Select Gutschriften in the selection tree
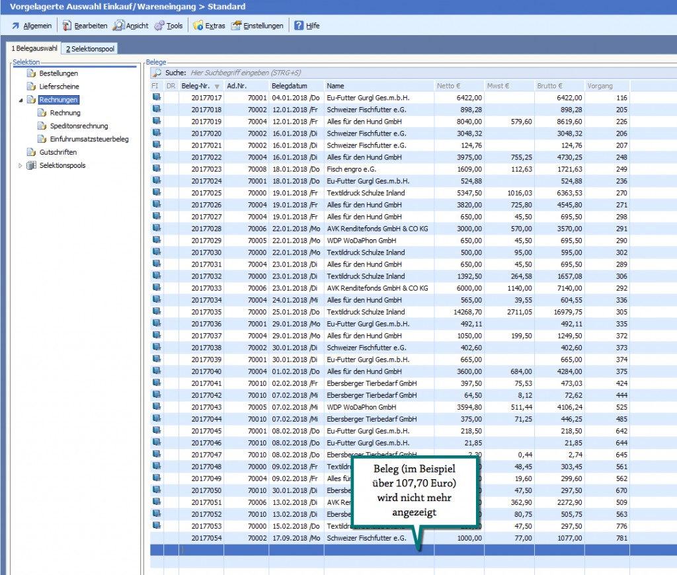The width and height of the screenshot is (677, 575). click(x=58, y=153)
